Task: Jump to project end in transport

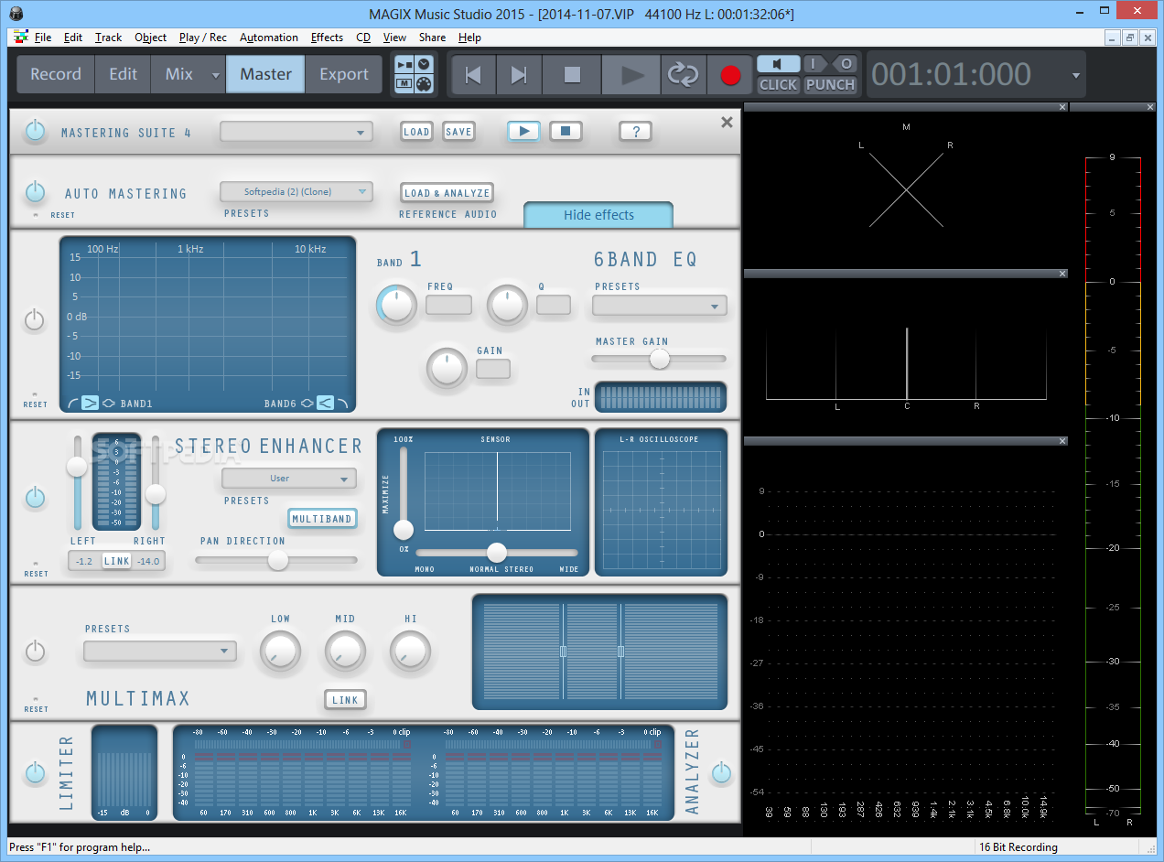Action: click(x=519, y=75)
